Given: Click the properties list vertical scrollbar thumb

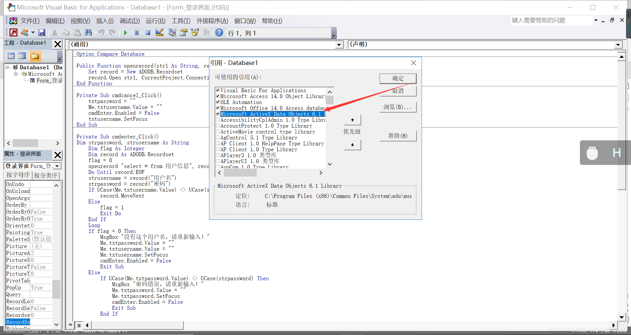Looking at the screenshot, I should (x=56, y=289).
